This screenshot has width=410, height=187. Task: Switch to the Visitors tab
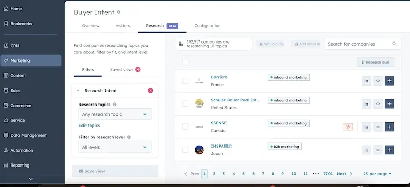[122, 26]
